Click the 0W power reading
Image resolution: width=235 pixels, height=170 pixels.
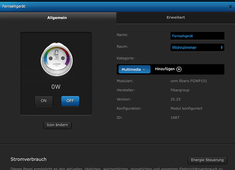pos(56,87)
